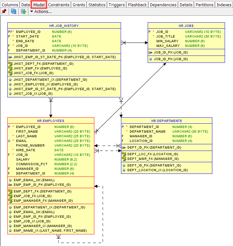The width and height of the screenshot is (233, 246).
Task: Open the Details tab
Action: (186, 5)
